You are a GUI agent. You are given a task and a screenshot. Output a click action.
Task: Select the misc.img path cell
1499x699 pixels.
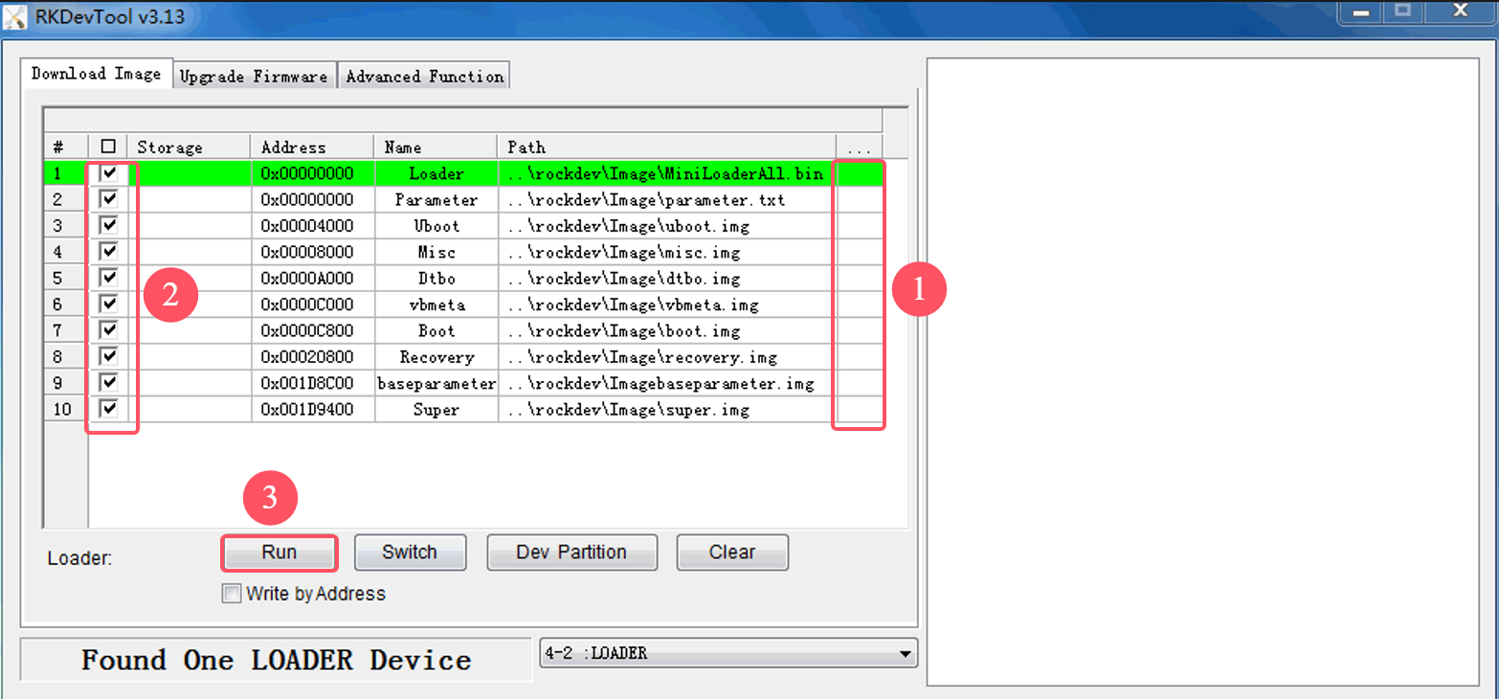tap(666, 252)
